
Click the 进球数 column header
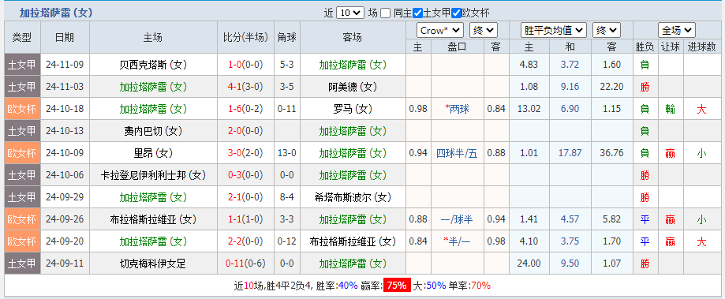[x=702, y=47]
